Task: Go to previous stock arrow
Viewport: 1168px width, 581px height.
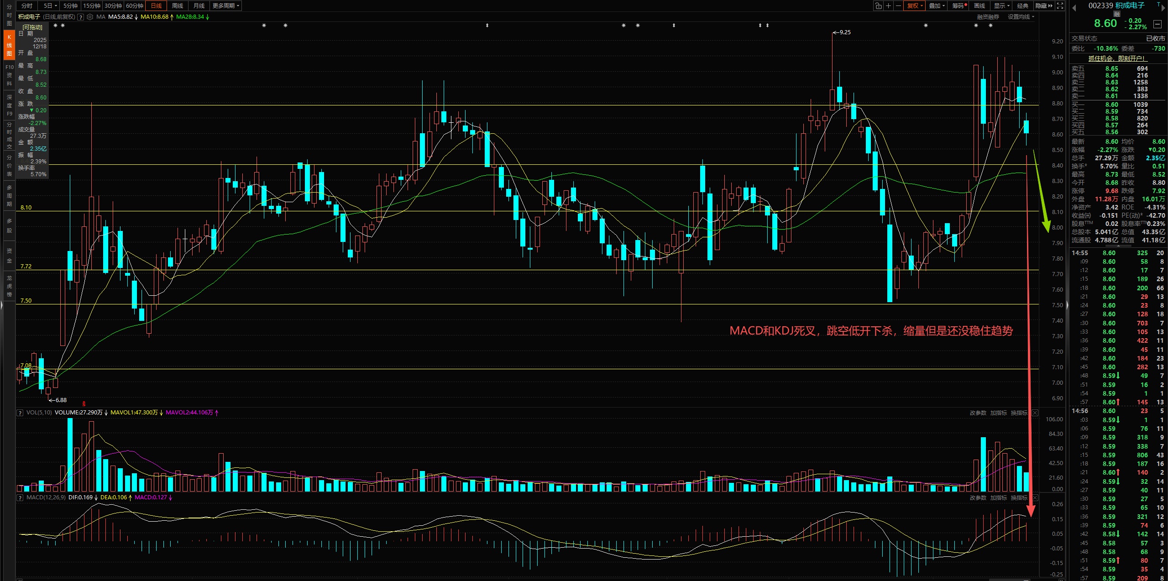Action: click(x=1074, y=8)
